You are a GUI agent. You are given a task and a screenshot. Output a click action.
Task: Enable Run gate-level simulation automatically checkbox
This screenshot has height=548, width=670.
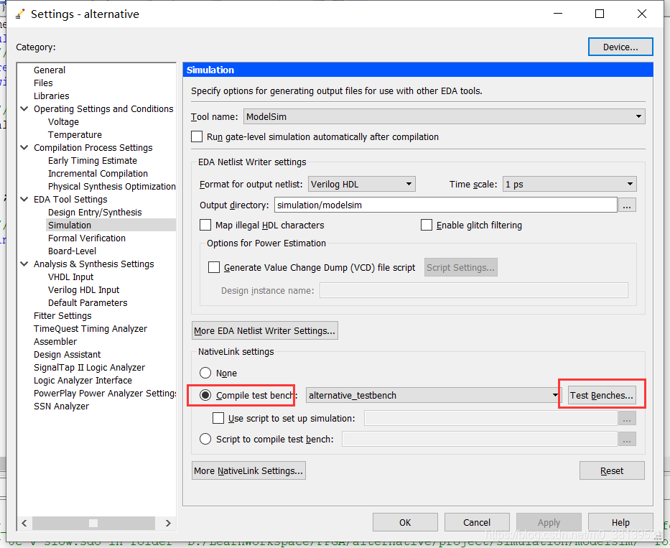(x=197, y=136)
